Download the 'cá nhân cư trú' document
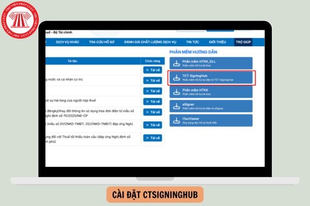The image size is (310, 206). (x=152, y=80)
